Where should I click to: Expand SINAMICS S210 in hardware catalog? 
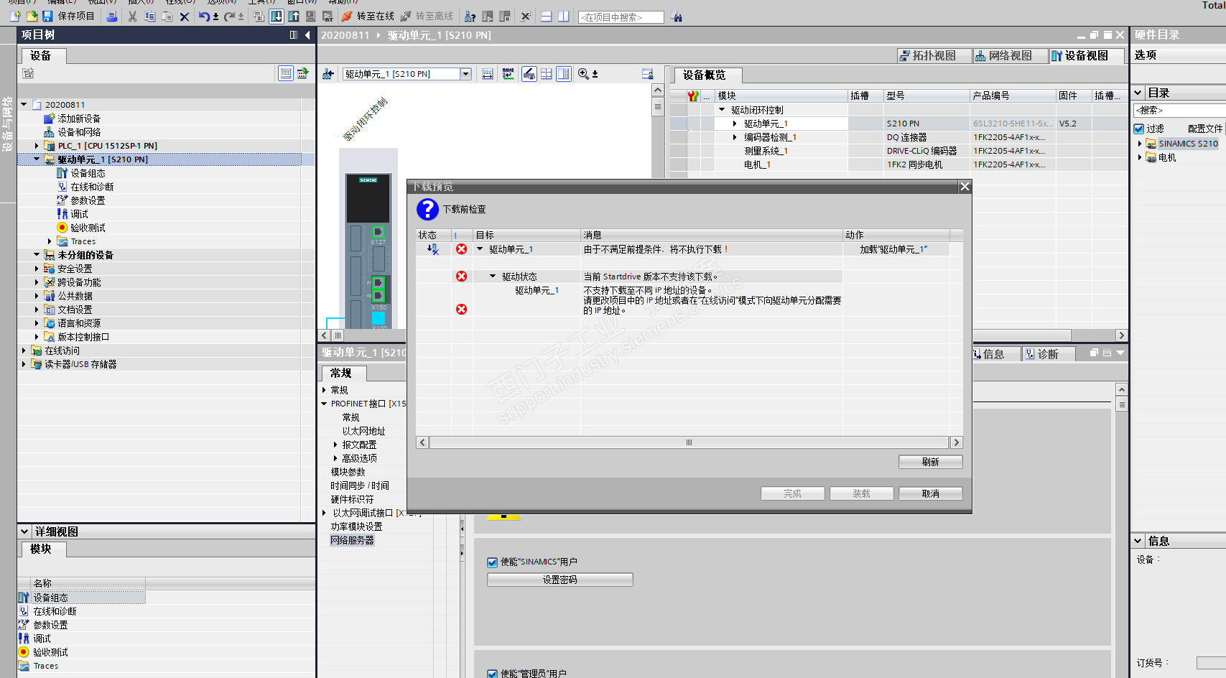click(1140, 144)
